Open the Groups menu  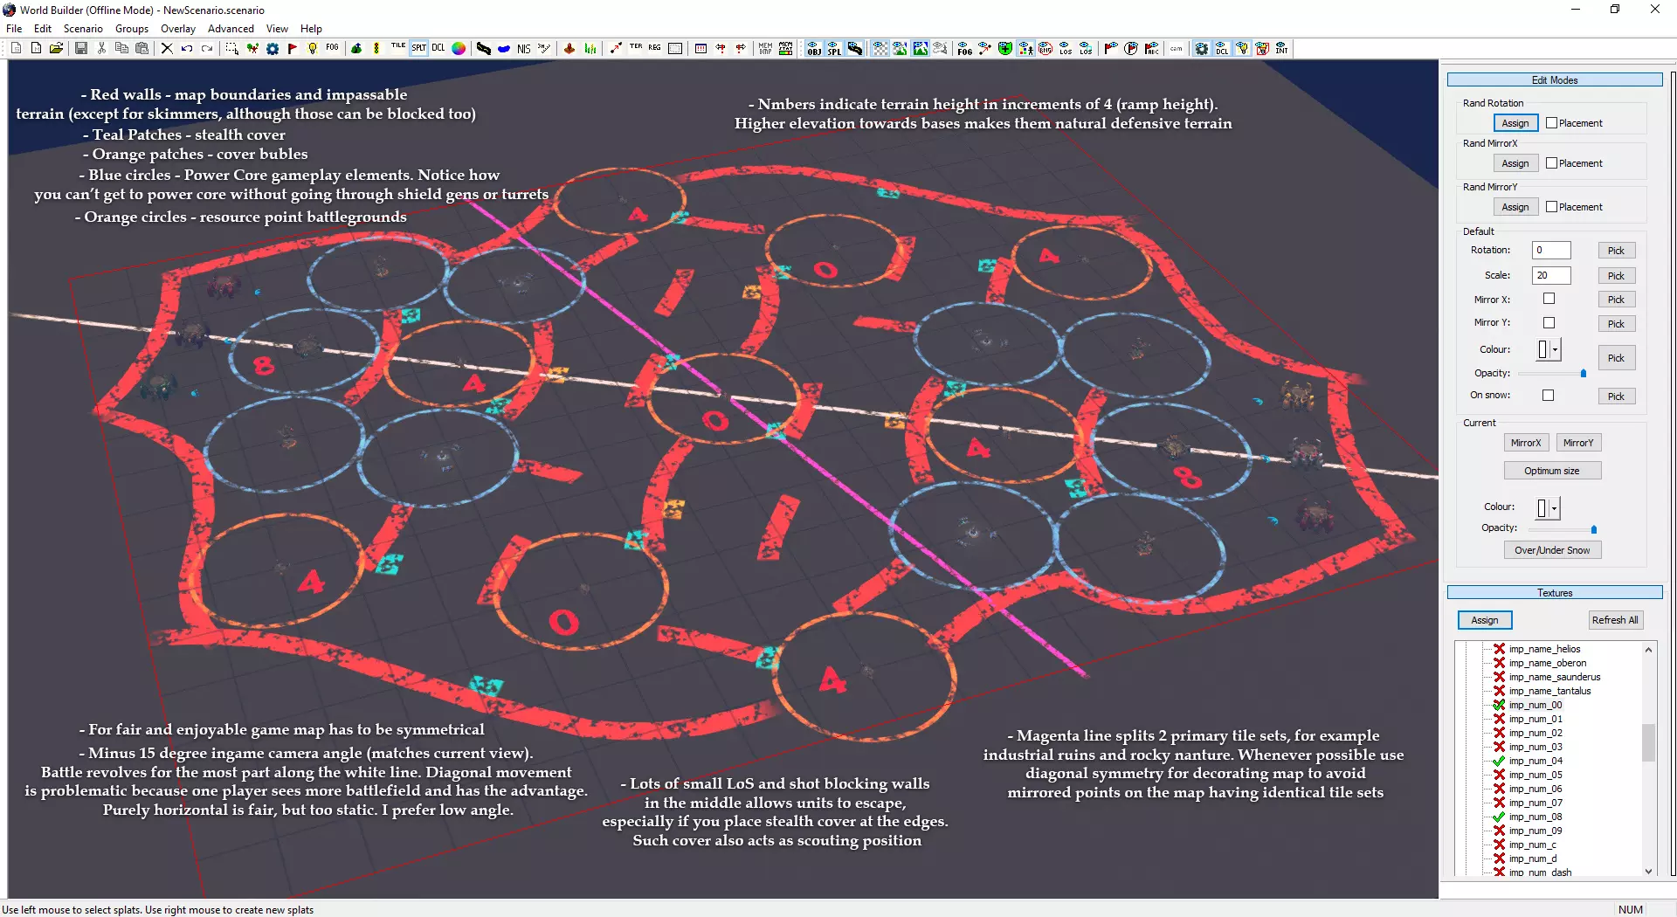pos(132,29)
